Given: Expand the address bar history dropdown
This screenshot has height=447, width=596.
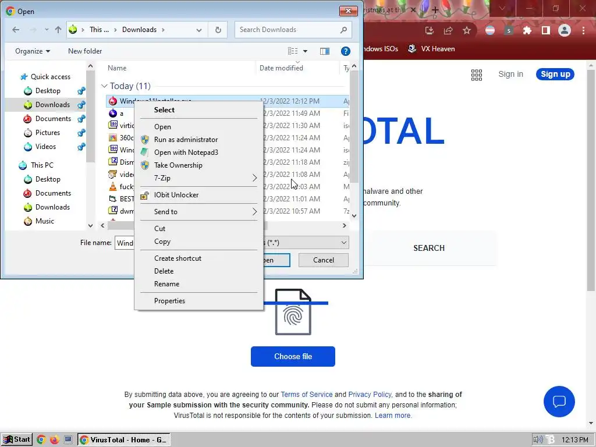Looking at the screenshot, I should click(x=199, y=30).
